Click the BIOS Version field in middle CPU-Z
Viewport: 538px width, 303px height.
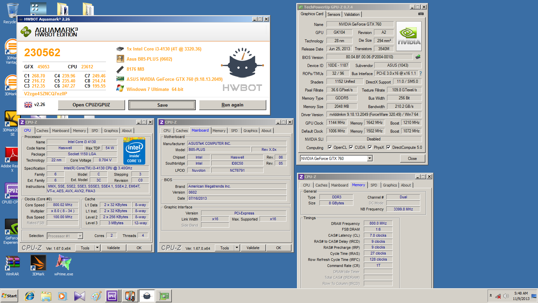tap(237, 192)
